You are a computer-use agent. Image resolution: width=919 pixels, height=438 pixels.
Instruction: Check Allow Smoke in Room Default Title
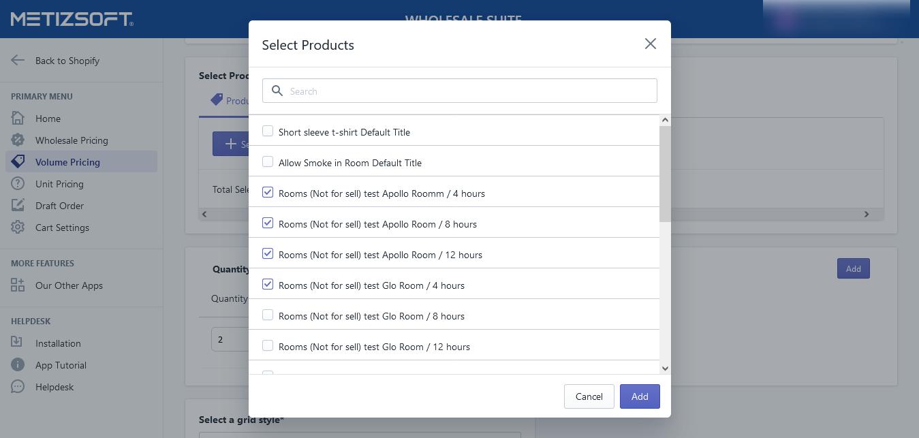268,162
